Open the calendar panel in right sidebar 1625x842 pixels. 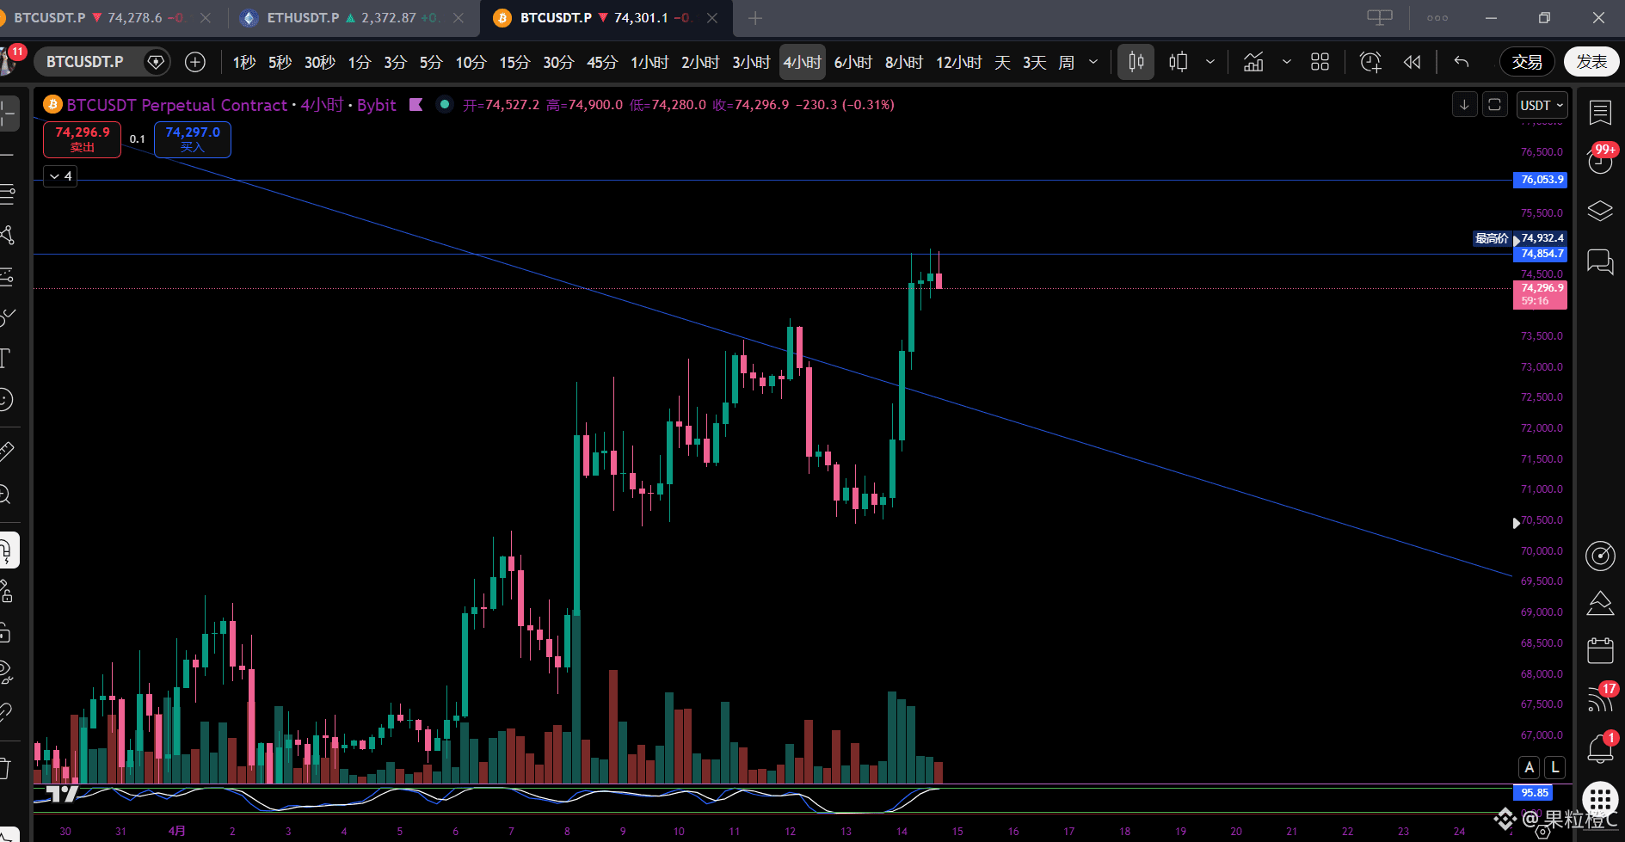1600,651
